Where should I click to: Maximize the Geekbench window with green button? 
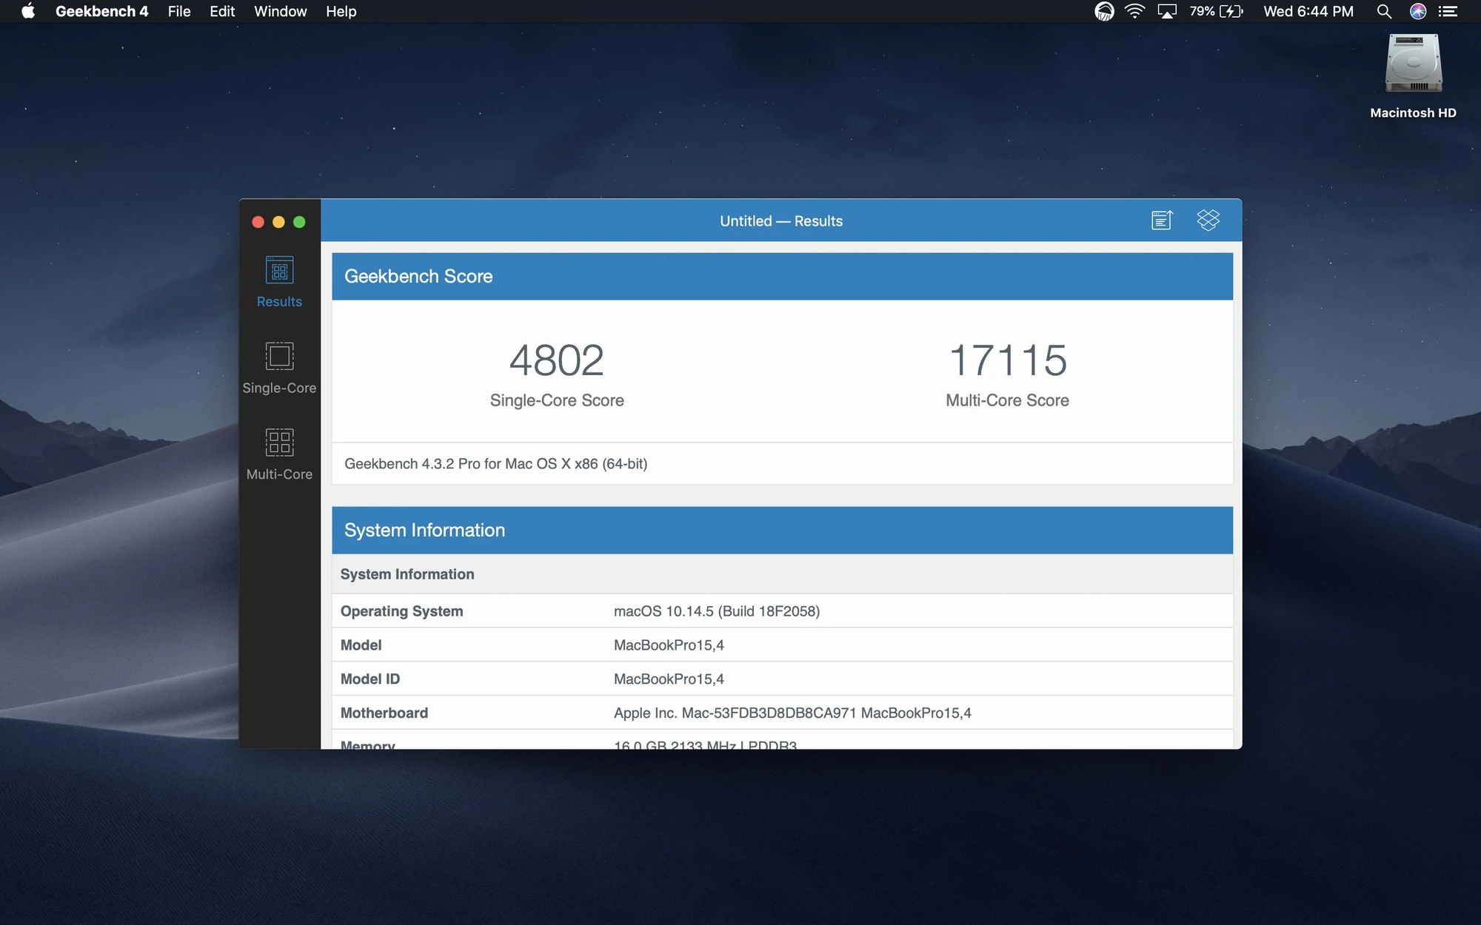(x=299, y=222)
